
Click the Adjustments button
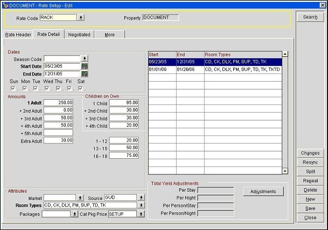coord(263,192)
